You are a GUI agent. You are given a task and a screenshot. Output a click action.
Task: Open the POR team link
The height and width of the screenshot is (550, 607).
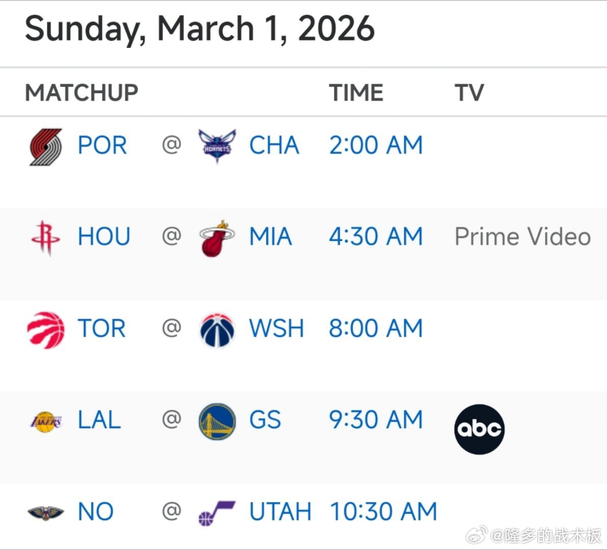(x=102, y=146)
